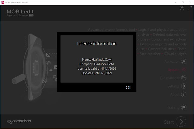The height and width of the screenshot is (129, 194).
Task: Click the License information heading
Action: (97, 44)
